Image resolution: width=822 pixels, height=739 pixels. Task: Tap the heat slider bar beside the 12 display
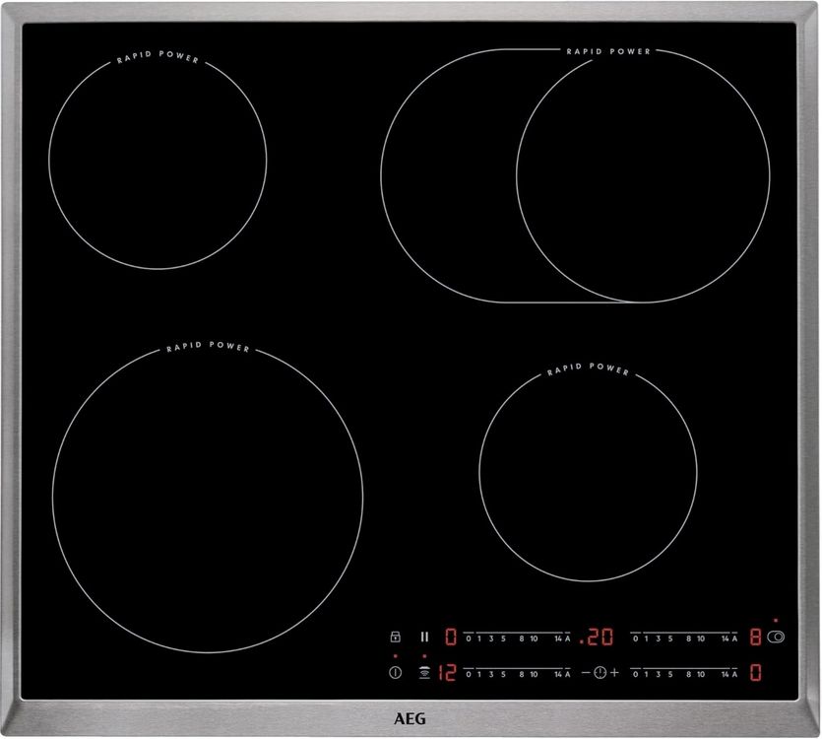coord(517,672)
